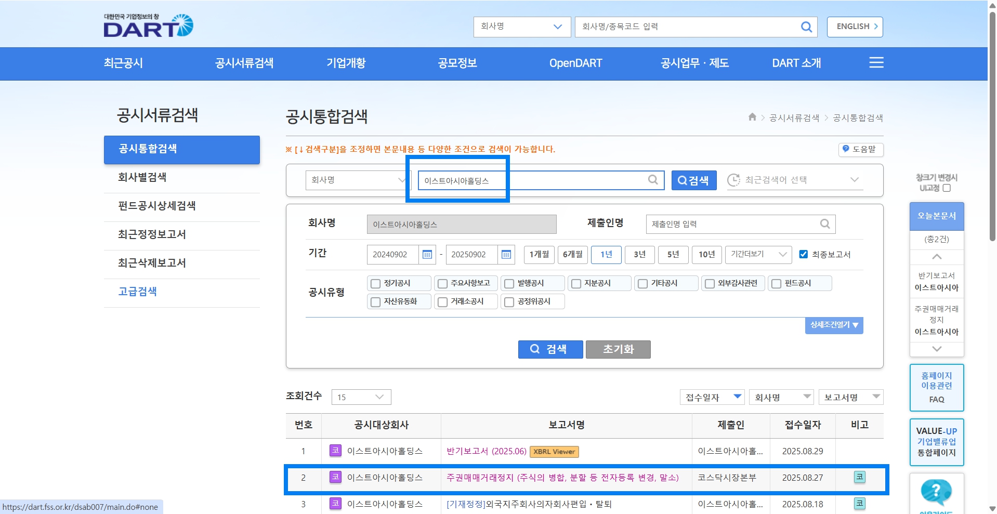The width and height of the screenshot is (997, 514).
Task: Sort by 접수일자 dropdown
Action: tap(712, 397)
